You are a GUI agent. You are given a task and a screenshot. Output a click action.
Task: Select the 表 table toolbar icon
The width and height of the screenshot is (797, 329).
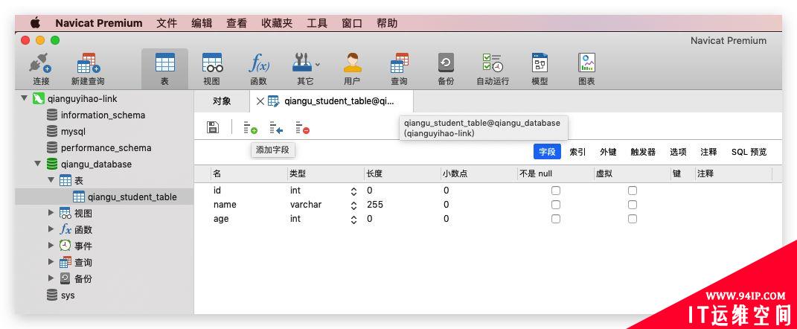pyautogui.click(x=164, y=68)
